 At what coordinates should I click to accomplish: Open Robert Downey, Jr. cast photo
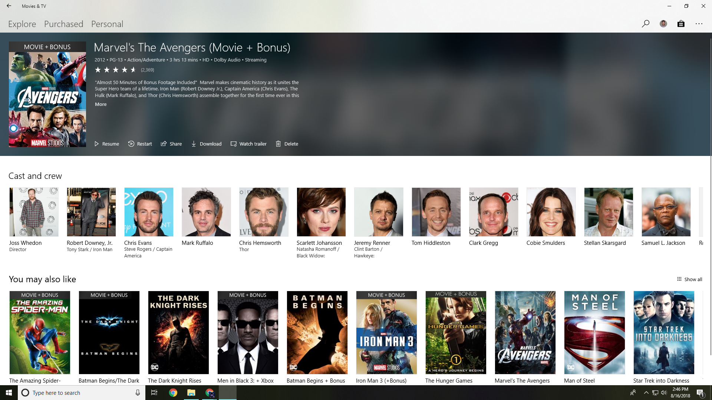click(91, 212)
